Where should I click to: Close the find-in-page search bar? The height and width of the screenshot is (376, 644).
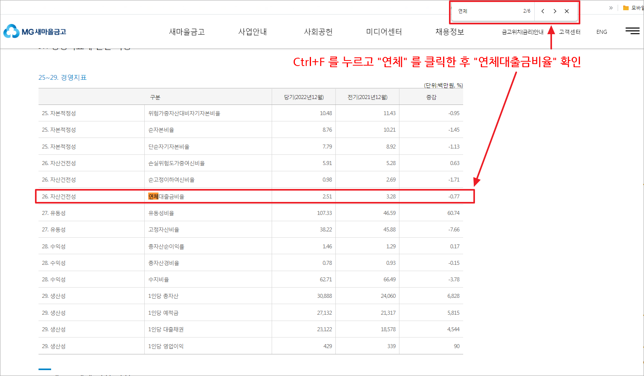click(x=567, y=11)
